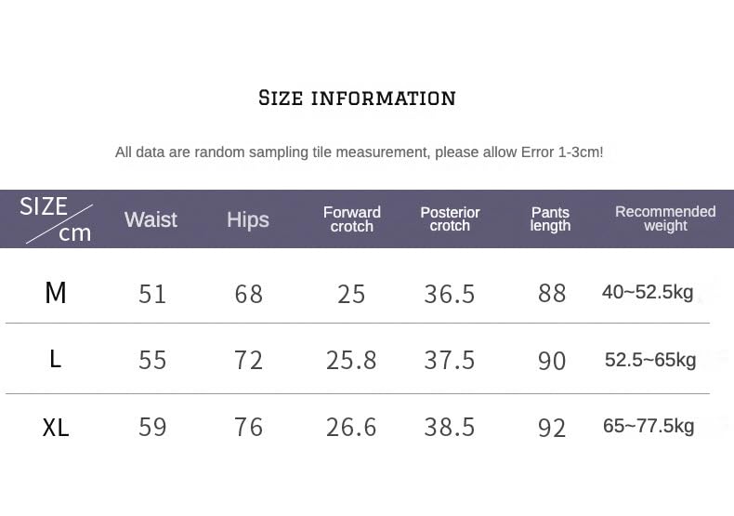Click the forward crotch value 26.6

tap(351, 428)
